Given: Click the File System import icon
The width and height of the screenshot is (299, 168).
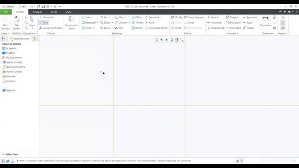Looking at the screenshot, I should pos(16,23).
